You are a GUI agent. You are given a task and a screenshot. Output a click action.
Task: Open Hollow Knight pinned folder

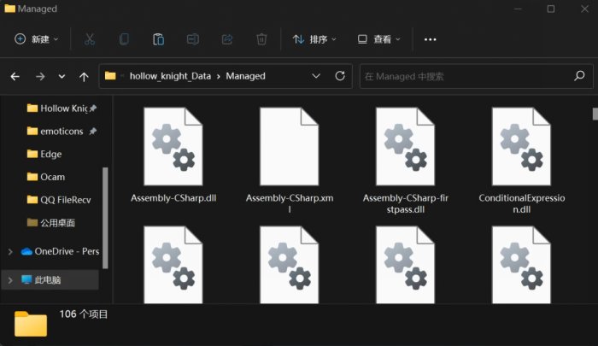point(63,108)
